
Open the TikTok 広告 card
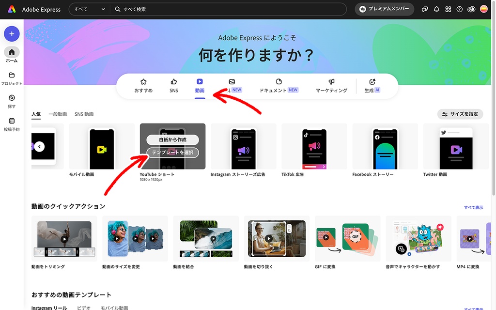coord(314,150)
